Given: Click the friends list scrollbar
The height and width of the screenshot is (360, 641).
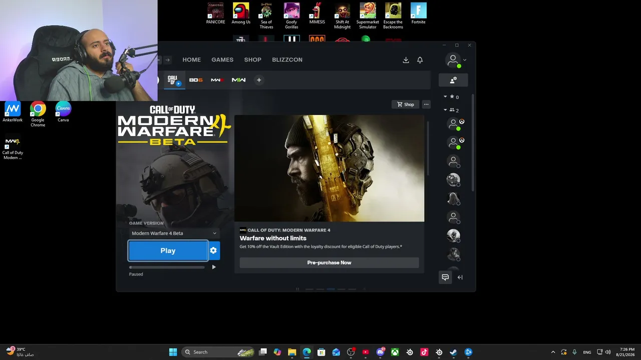Looking at the screenshot, I should 473,141.
